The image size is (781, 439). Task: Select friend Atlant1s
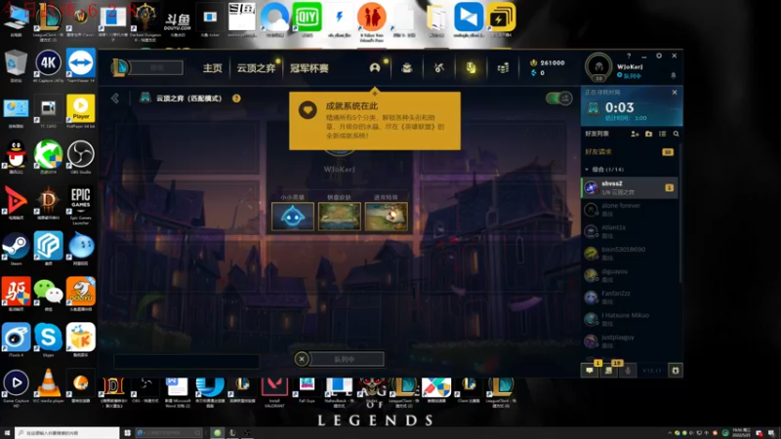click(630, 231)
